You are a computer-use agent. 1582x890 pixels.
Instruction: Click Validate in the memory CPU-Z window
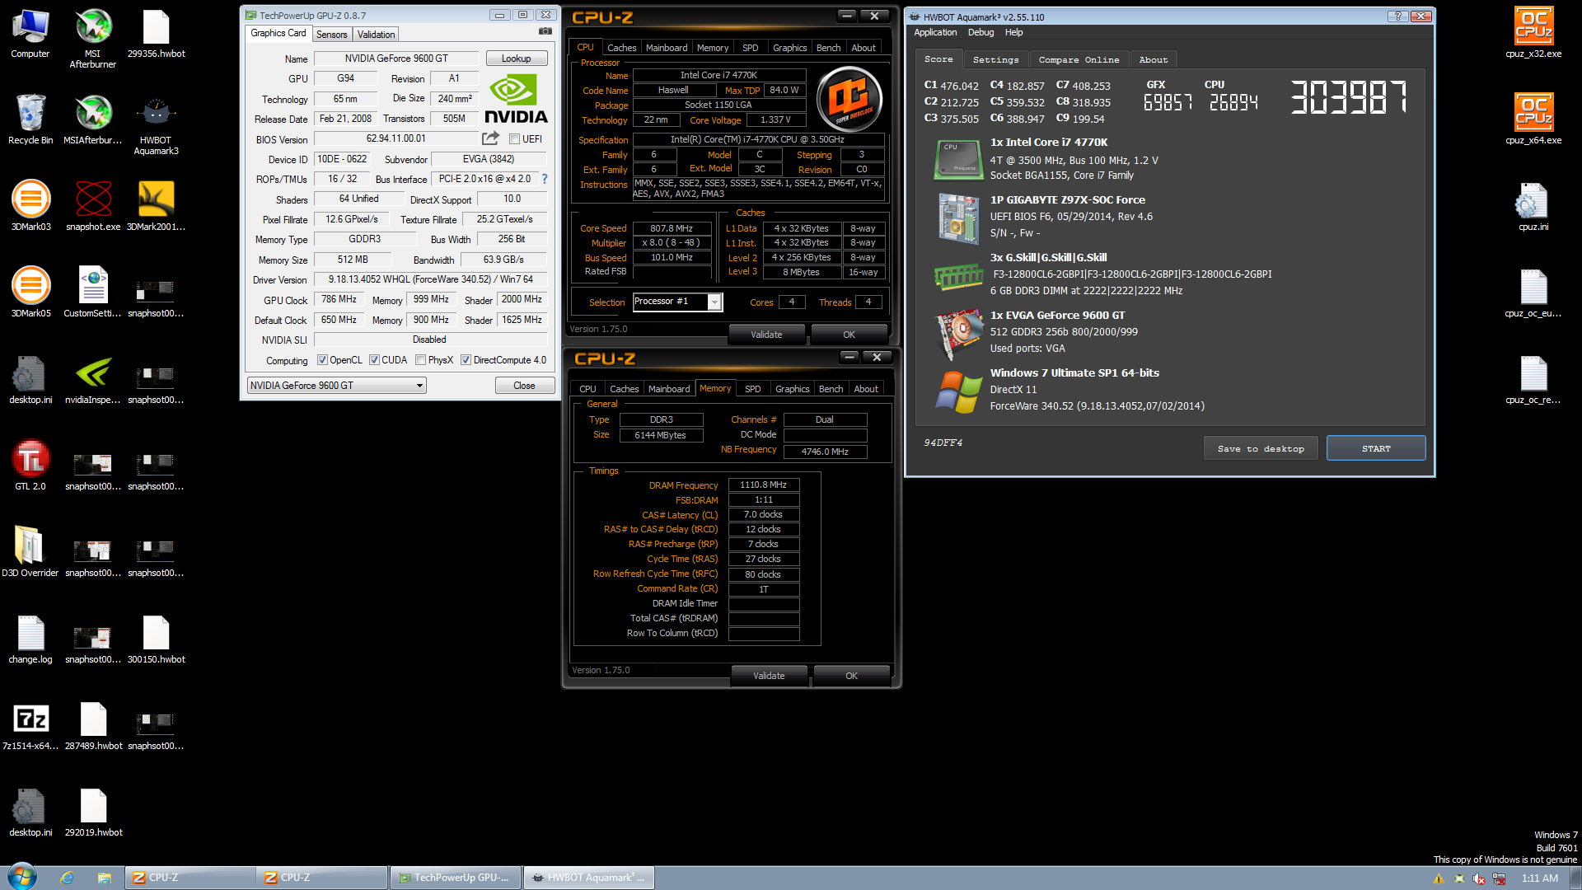(x=769, y=676)
